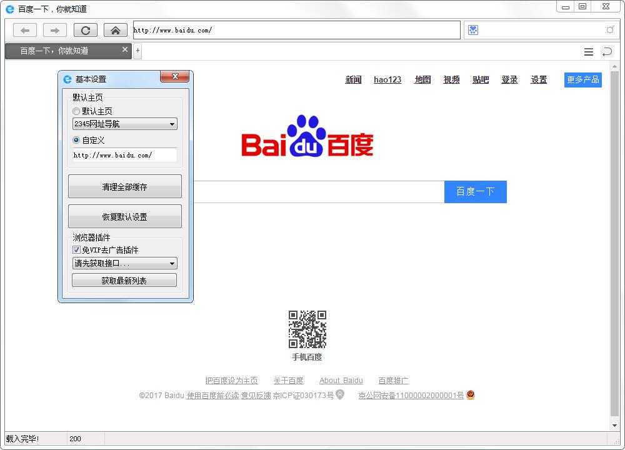Click the browser logo in the title bar

click(x=9, y=9)
